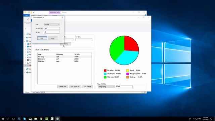Open File Explorer from the taskbar
Screen dimensions: 215x121
pos(36,119)
